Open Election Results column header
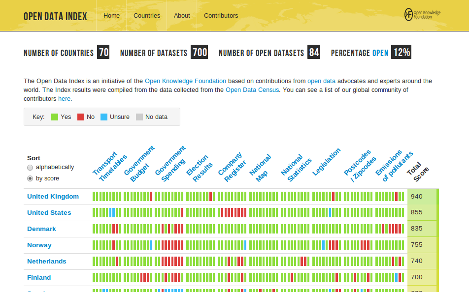 click(x=199, y=168)
